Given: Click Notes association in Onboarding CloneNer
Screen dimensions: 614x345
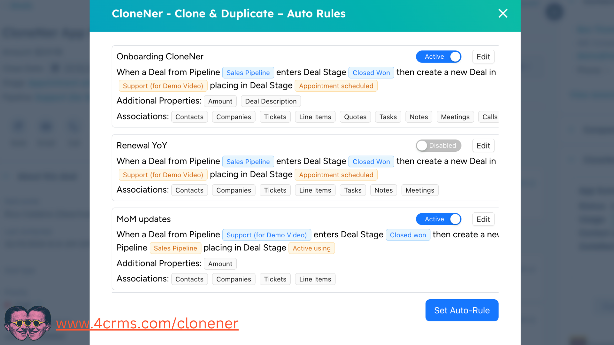Looking at the screenshot, I should click(419, 117).
